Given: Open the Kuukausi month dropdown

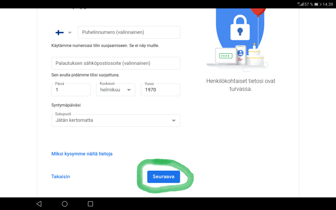Looking at the screenshot, I should click(x=115, y=90).
